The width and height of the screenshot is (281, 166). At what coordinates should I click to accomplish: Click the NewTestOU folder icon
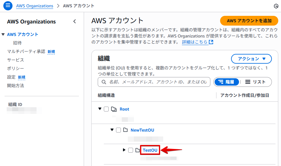pyautogui.click(x=125, y=130)
